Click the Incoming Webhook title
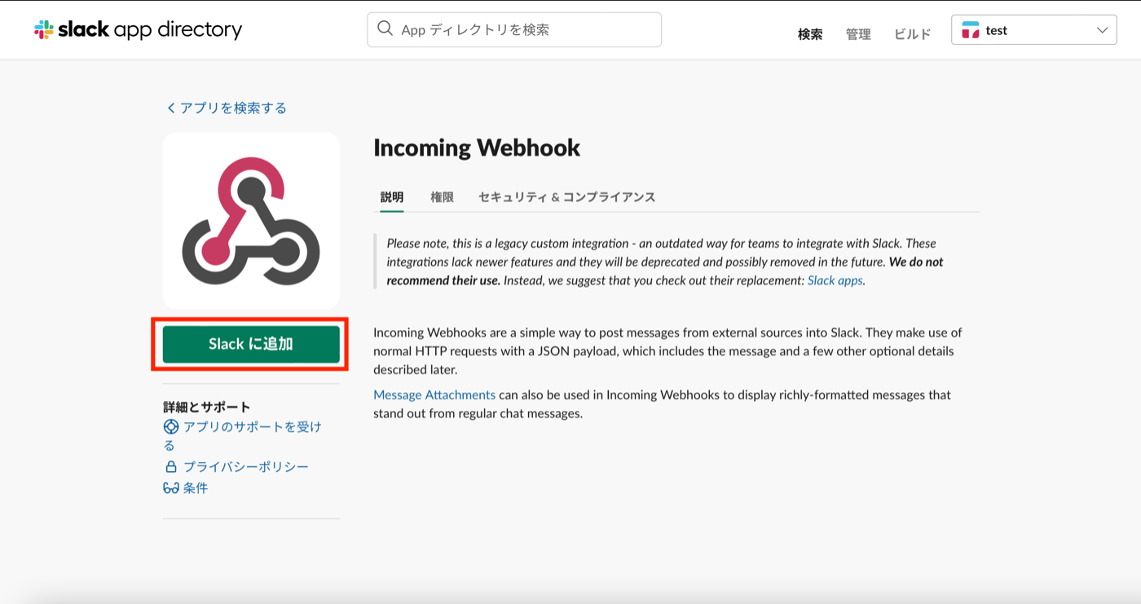Screen dimensions: 1141x604 pos(477,148)
